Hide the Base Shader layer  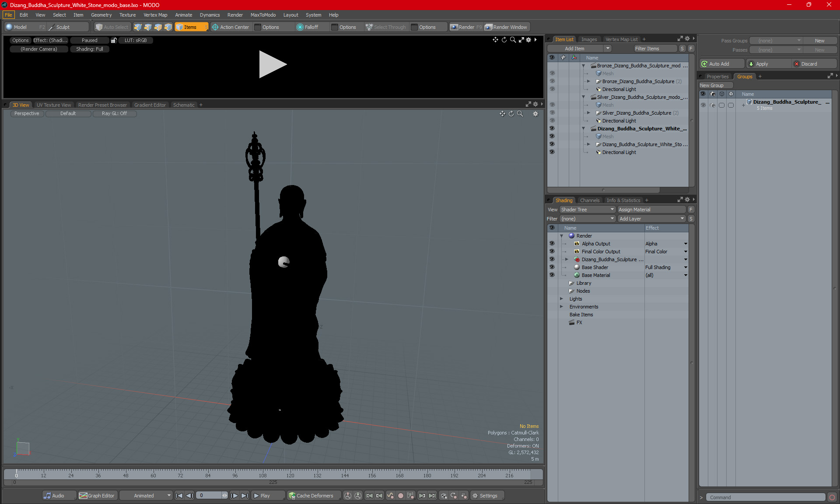[552, 267]
